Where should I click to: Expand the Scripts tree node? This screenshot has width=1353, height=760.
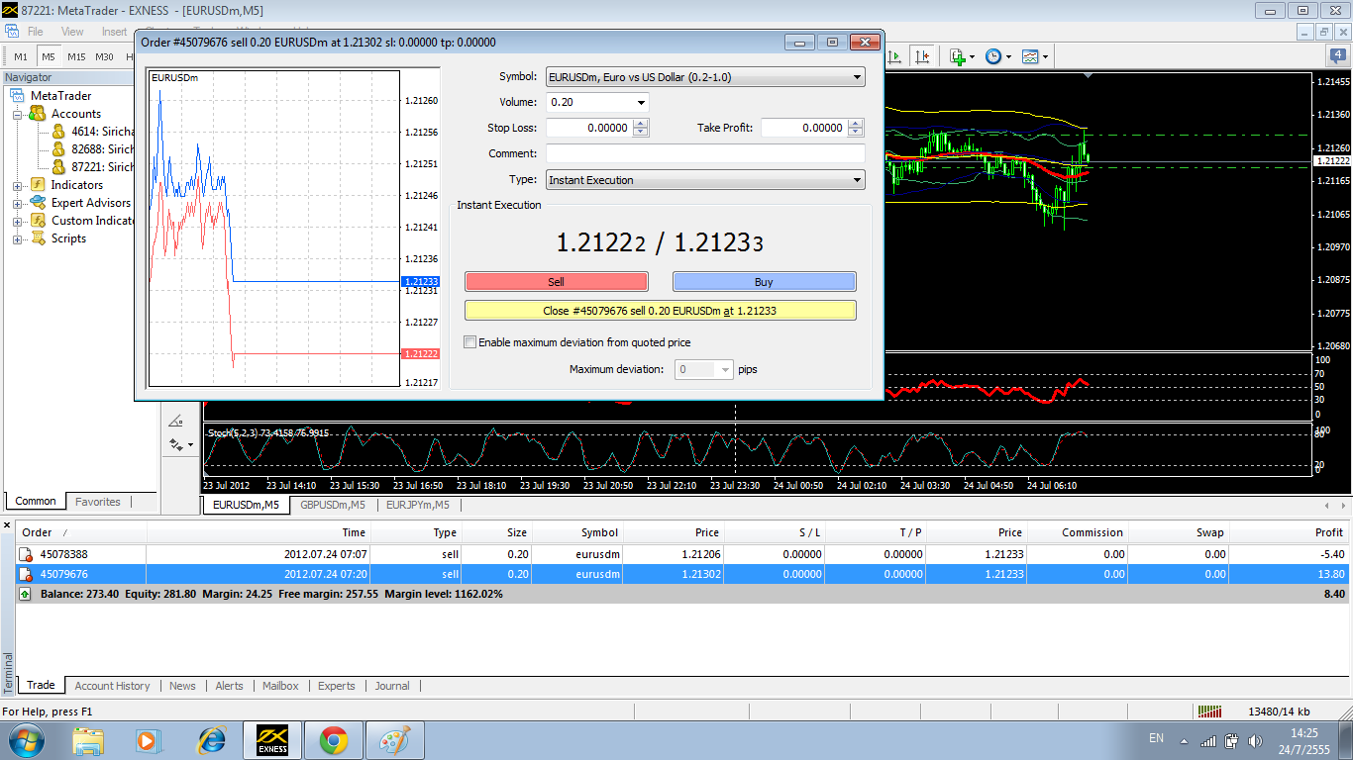[18, 239]
